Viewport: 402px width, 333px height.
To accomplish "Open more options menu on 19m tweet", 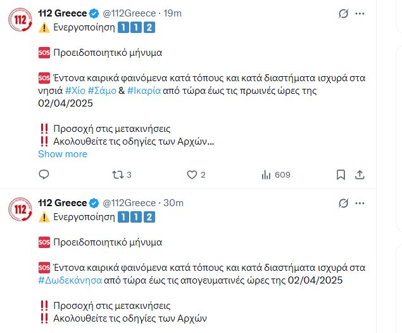I will click(x=360, y=13).
